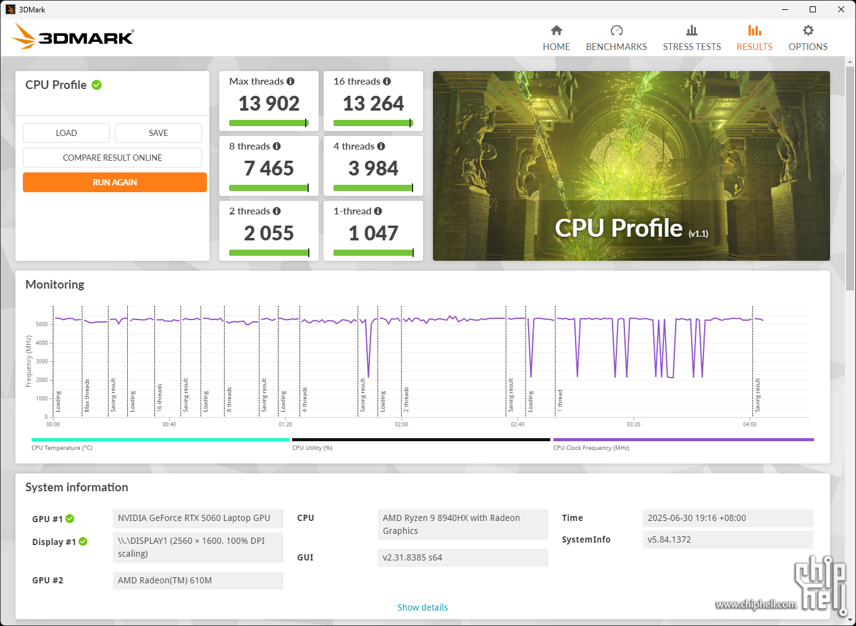The image size is (856, 626).
Task: Click the 3DMark app icon in title bar
Action: [x=10, y=9]
